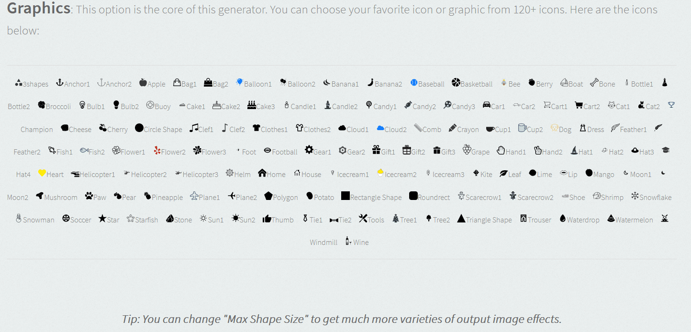
Task: Pick the Gear1 icon
Action: pos(309,150)
